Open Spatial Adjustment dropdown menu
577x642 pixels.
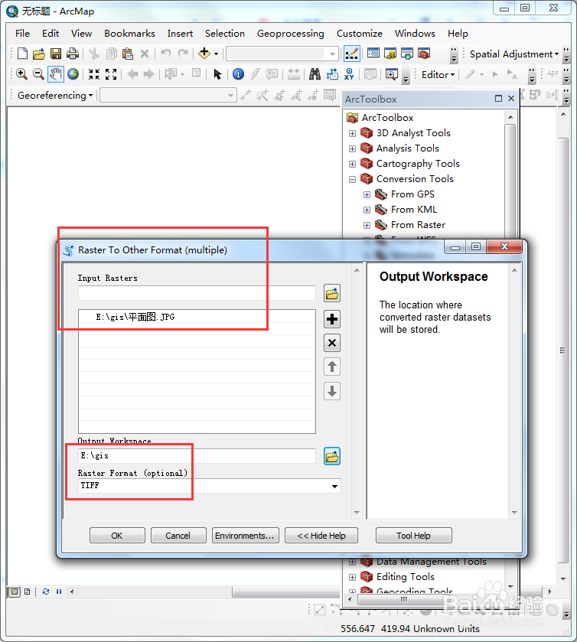tap(513, 54)
